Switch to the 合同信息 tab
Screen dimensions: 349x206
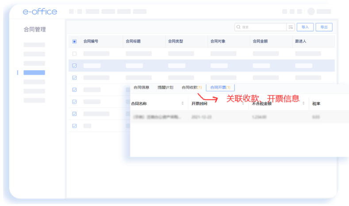pyautogui.click(x=142, y=88)
